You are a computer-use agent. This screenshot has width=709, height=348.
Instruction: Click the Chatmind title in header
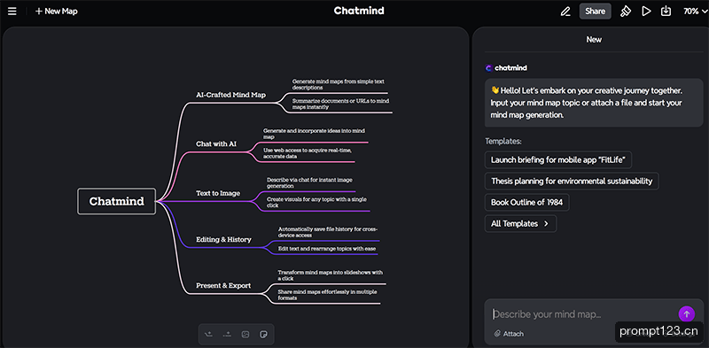pyautogui.click(x=359, y=11)
